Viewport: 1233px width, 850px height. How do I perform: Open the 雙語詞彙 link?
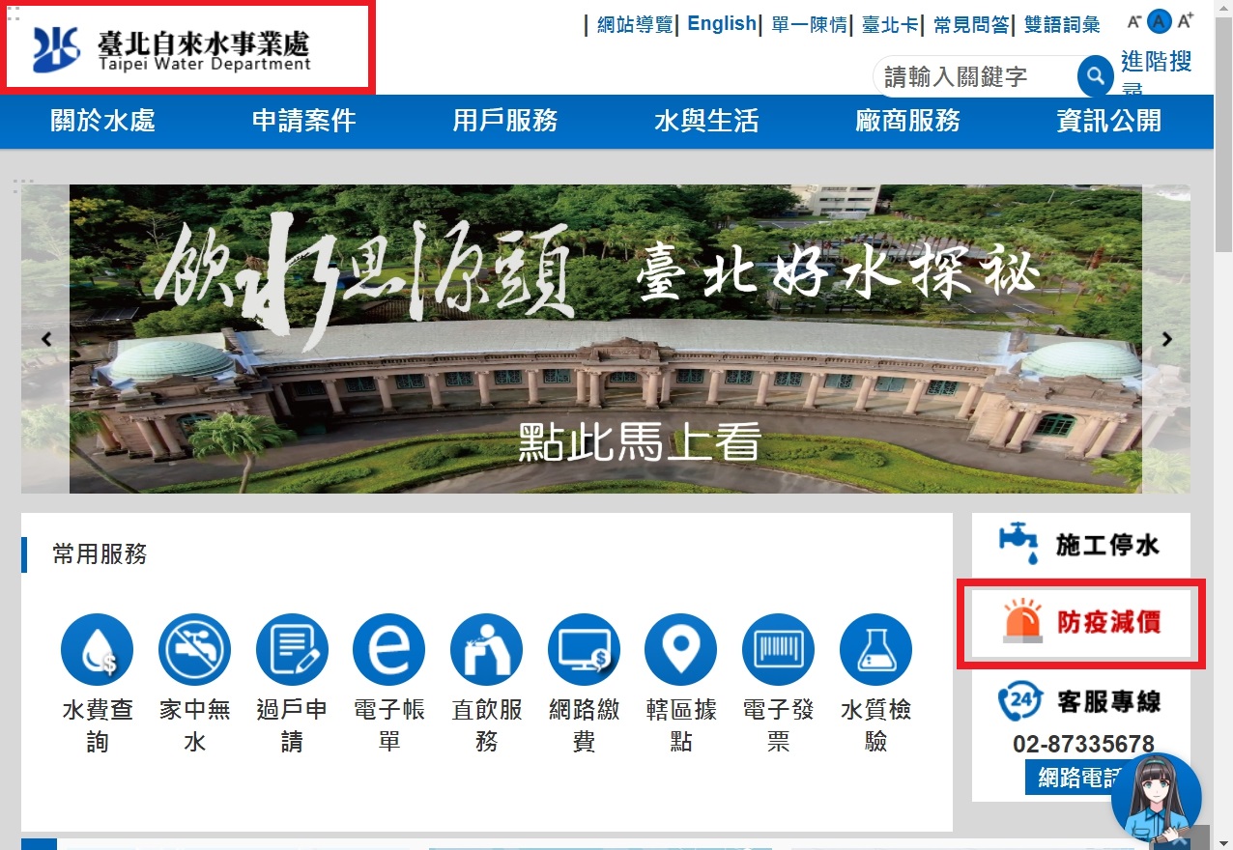coord(1062,25)
